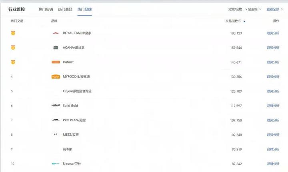The image size is (288, 172).
Task: Click the brand name PRO PLAN/冠能
Action: (74, 120)
